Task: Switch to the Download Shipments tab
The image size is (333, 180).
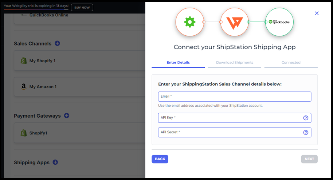Action: [235, 63]
